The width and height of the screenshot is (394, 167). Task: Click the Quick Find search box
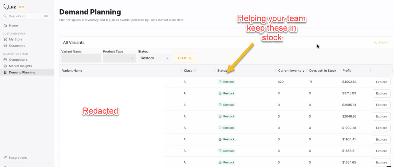[x=26, y=16]
